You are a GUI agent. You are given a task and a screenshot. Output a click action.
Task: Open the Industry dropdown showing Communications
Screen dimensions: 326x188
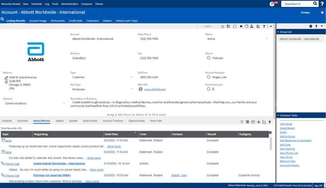[x=64, y=103]
